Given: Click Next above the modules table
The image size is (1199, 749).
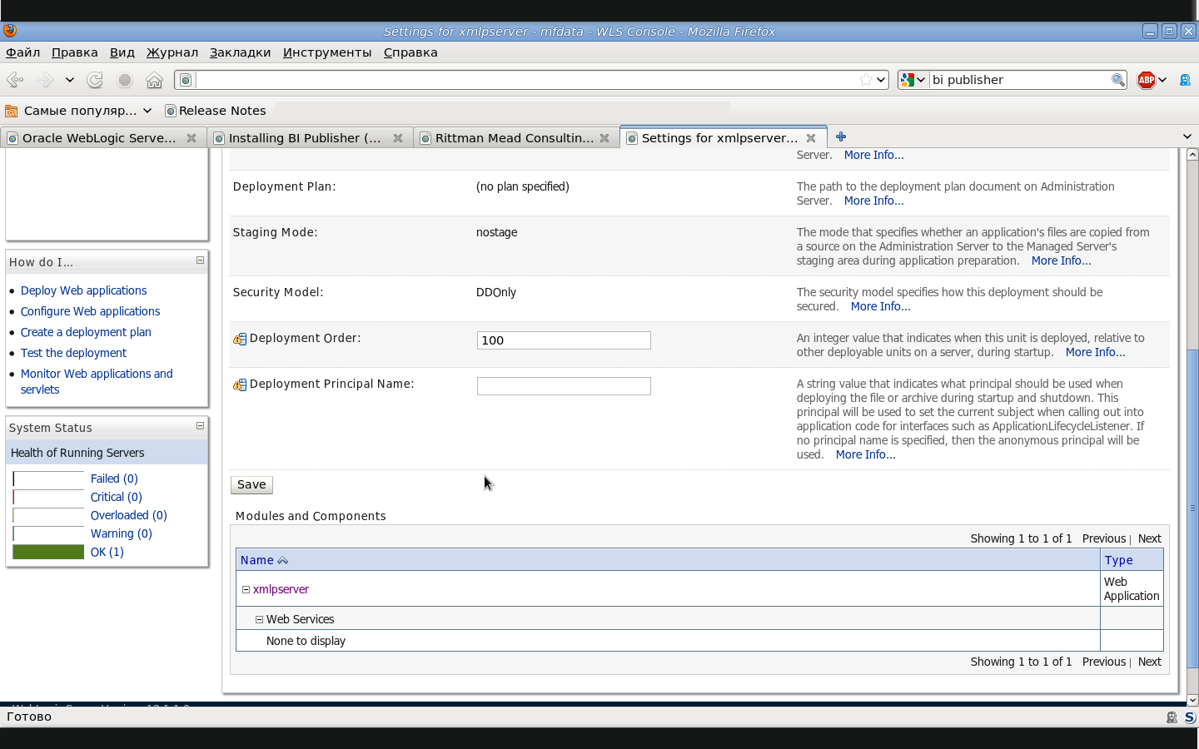Looking at the screenshot, I should [x=1149, y=538].
